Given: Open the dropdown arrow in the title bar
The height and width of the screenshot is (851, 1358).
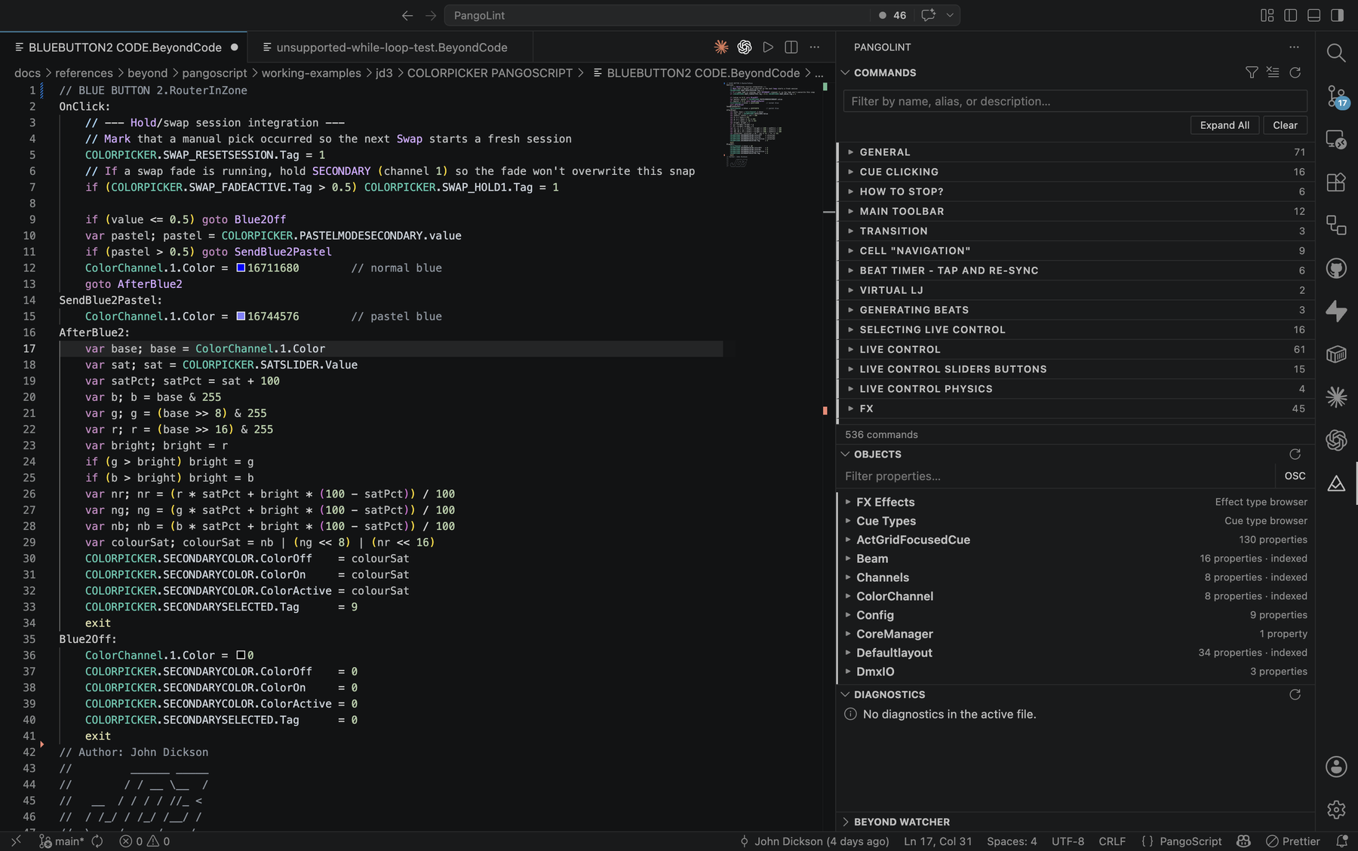Looking at the screenshot, I should (950, 15).
